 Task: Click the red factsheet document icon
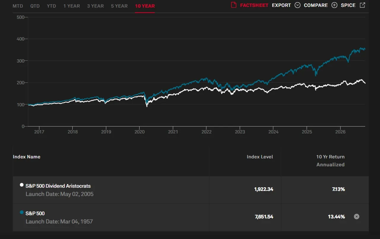(x=234, y=5)
